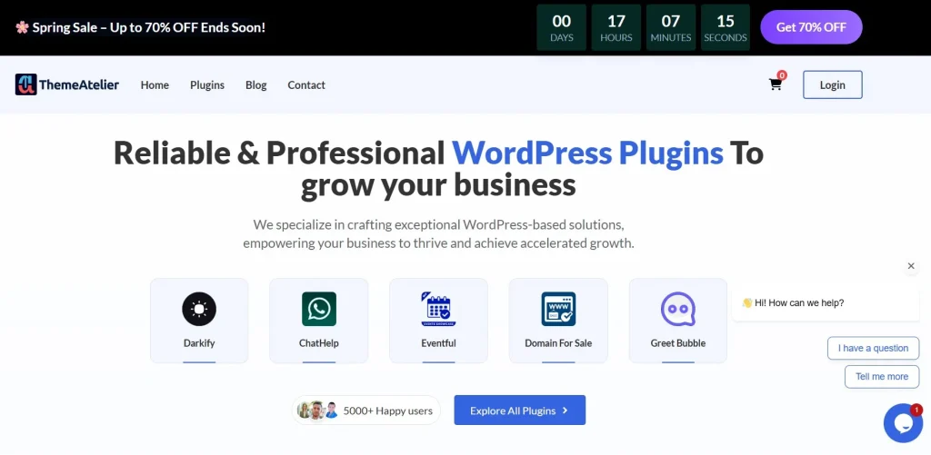931x455 pixels.
Task: Click the Domain For Sale browser icon
Action: tap(558, 309)
